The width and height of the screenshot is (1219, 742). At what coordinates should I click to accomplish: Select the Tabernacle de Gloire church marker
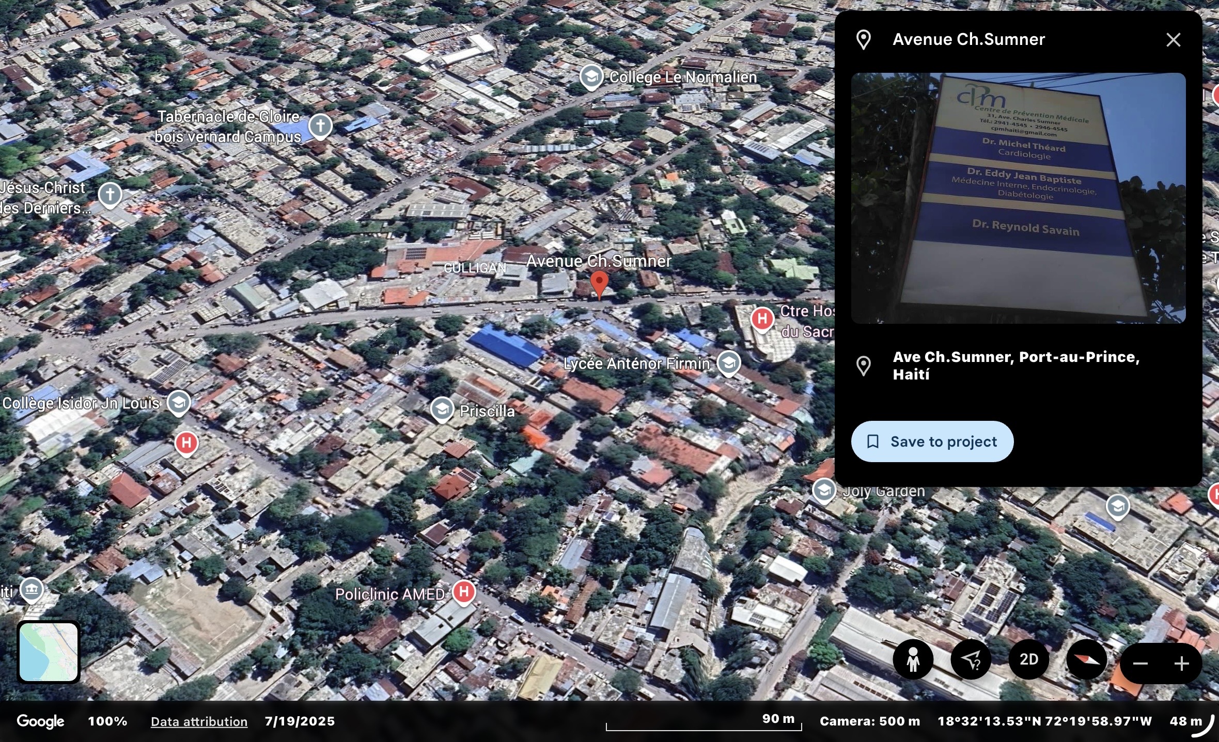pyautogui.click(x=320, y=125)
